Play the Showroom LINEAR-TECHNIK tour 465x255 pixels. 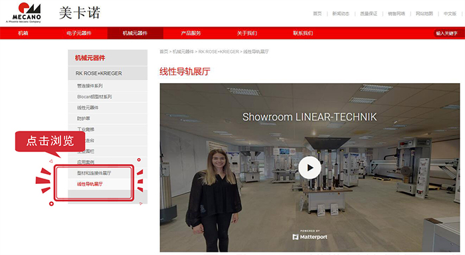click(x=310, y=167)
